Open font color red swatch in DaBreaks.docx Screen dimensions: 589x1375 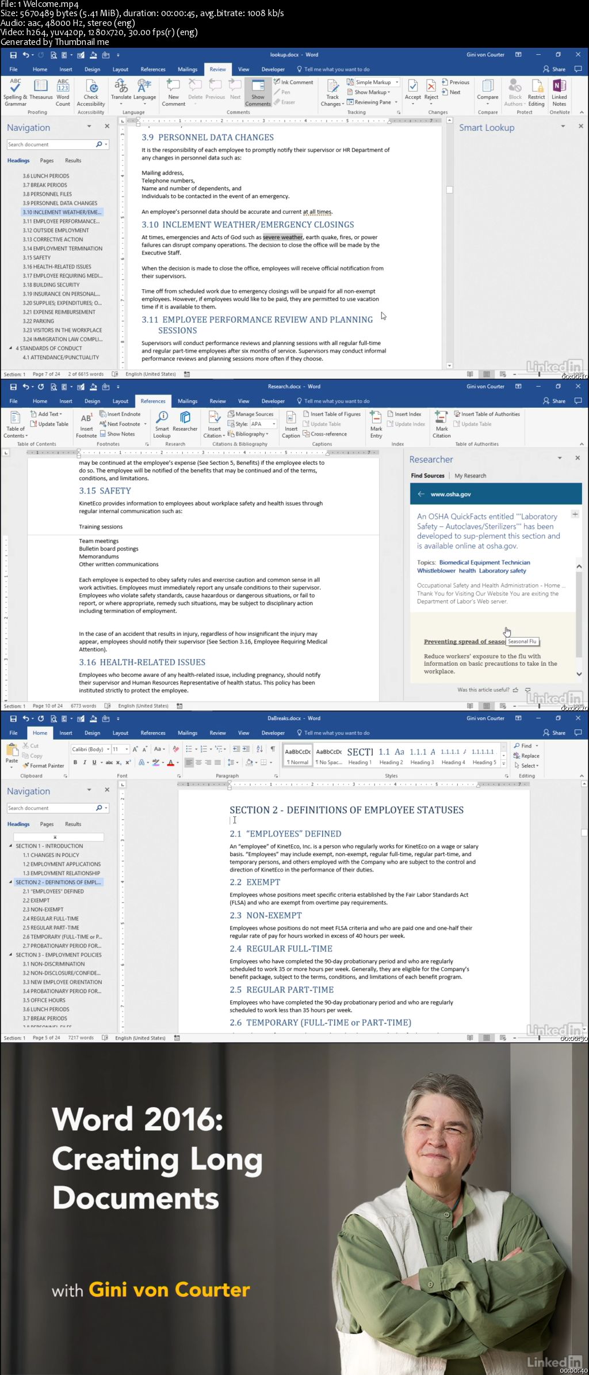point(170,763)
